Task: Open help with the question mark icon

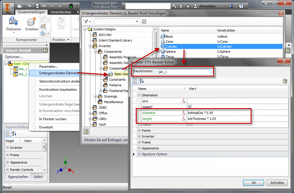Action: (x=241, y=6)
